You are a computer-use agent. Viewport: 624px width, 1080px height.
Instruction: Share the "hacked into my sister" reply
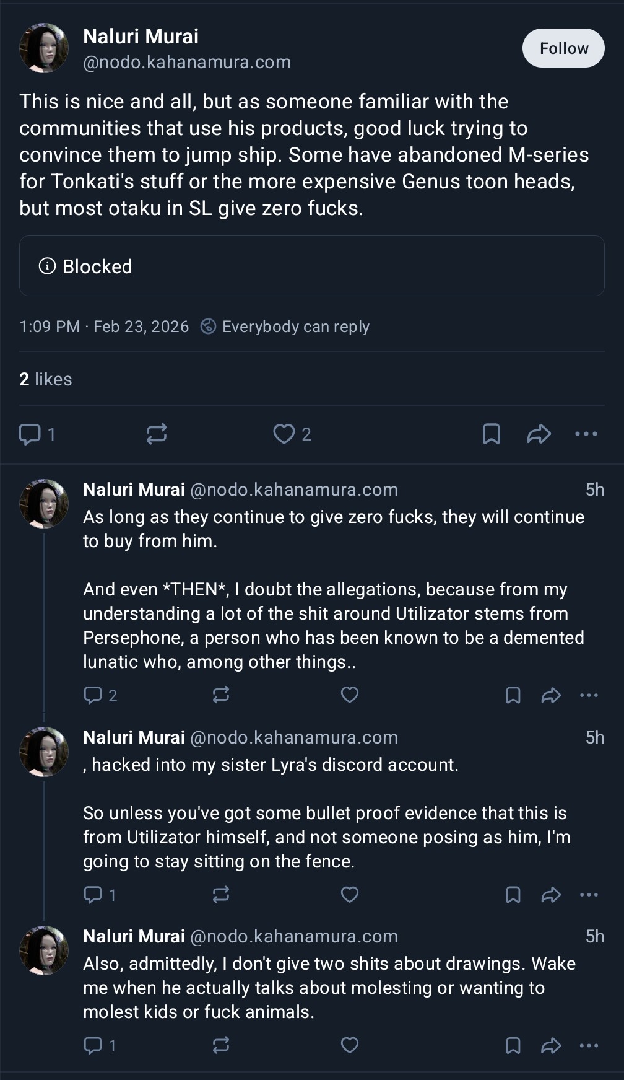coord(551,894)
